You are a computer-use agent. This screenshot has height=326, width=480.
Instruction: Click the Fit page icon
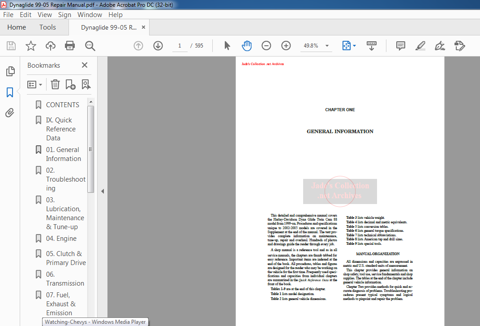(x=346, y=46)
